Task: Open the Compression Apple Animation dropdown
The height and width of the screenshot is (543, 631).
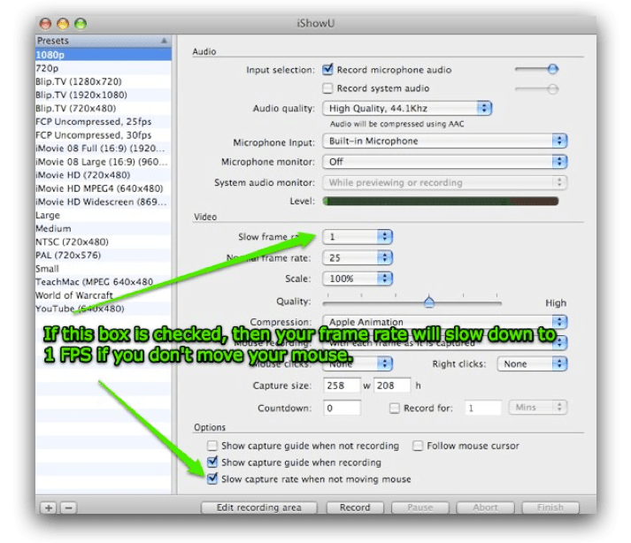Action: click(444, 322)
